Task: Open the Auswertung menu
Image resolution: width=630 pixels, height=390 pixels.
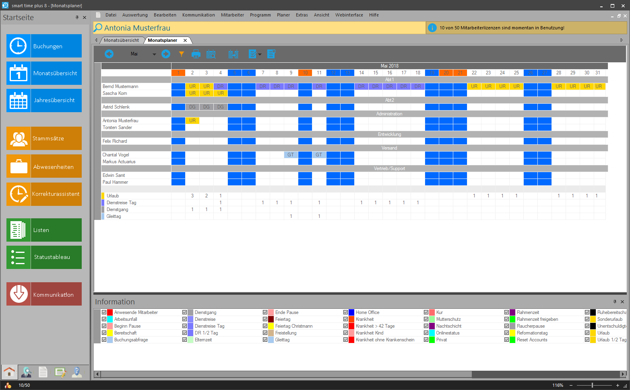Action: (x=135, y=15)
